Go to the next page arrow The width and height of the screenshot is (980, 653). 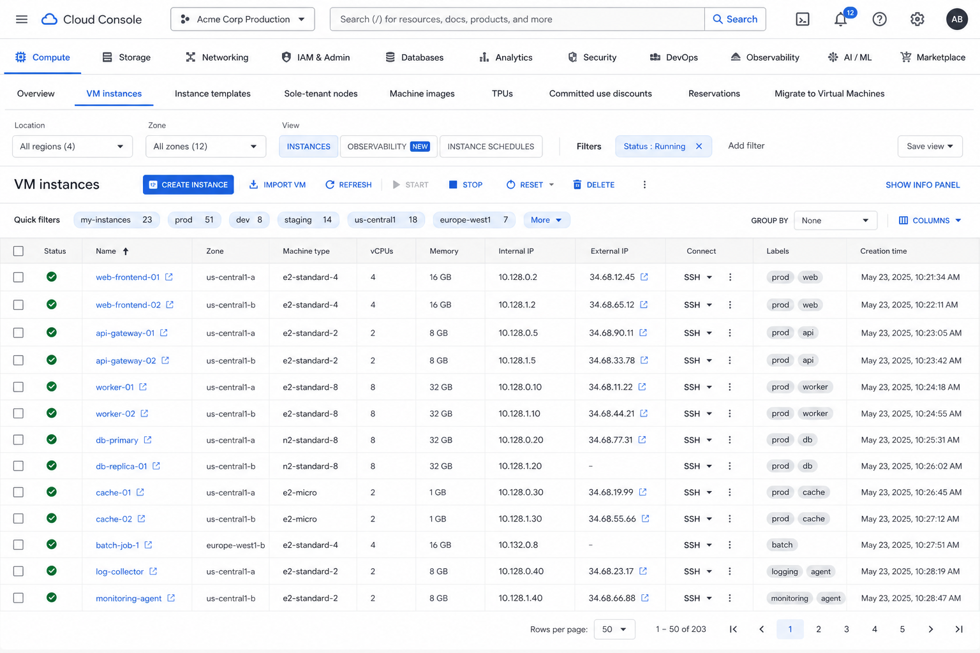pos(931,629)
